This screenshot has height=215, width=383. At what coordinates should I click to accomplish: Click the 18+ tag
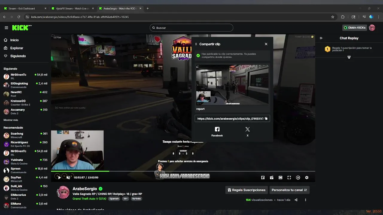(125, 199)
